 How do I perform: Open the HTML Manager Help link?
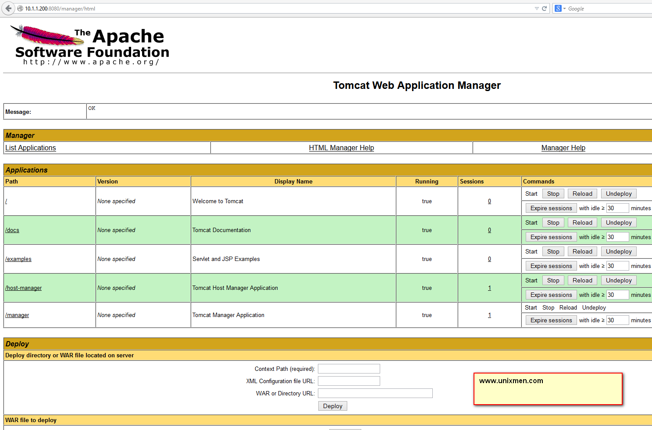(x=342, y=148)
